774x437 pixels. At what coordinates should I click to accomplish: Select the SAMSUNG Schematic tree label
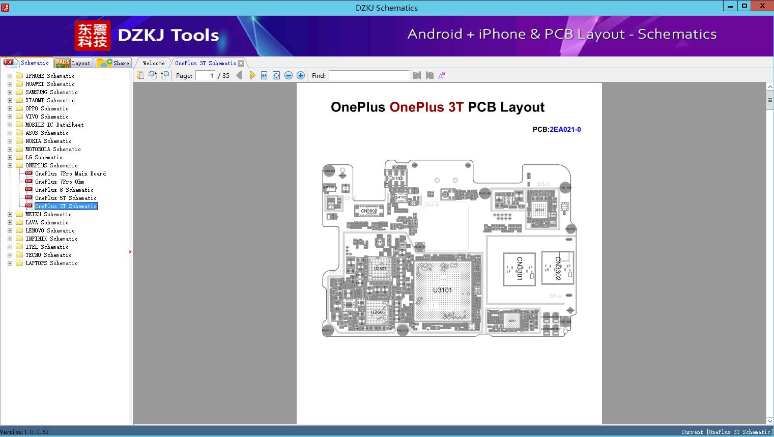(51, 92)
